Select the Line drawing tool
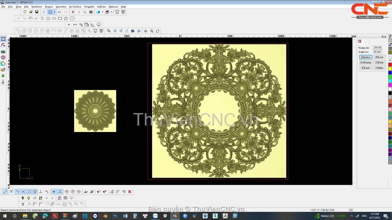 pyautogui.click(x=24, y=18)
